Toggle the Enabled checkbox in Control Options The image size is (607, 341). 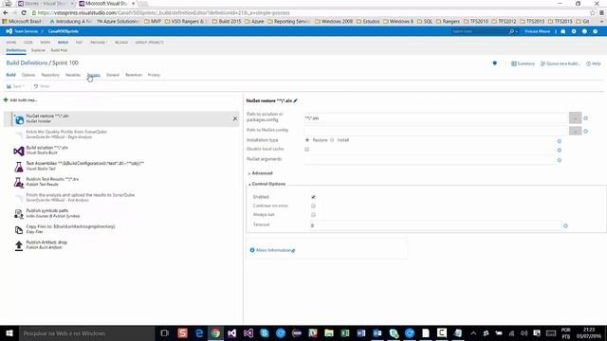313,197
